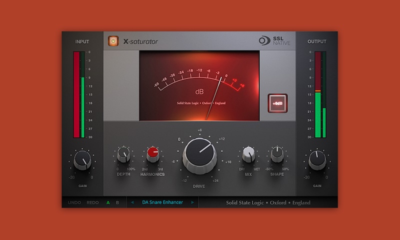Click the Shape knob
Viewport: 400px width, 240px height.
[277, 155]
